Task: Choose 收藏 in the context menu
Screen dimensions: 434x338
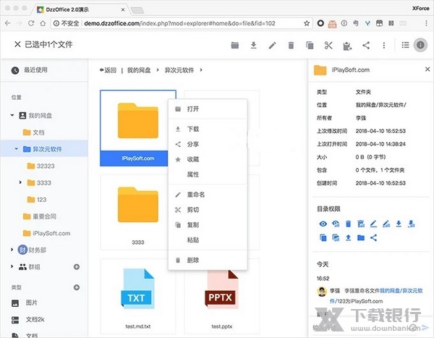Action: (x=208, y=159)
